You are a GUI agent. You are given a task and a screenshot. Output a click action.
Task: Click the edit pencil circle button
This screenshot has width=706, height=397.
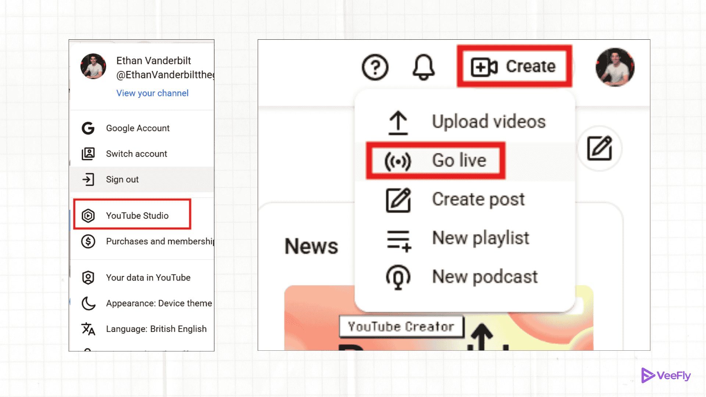coord(599,149)
